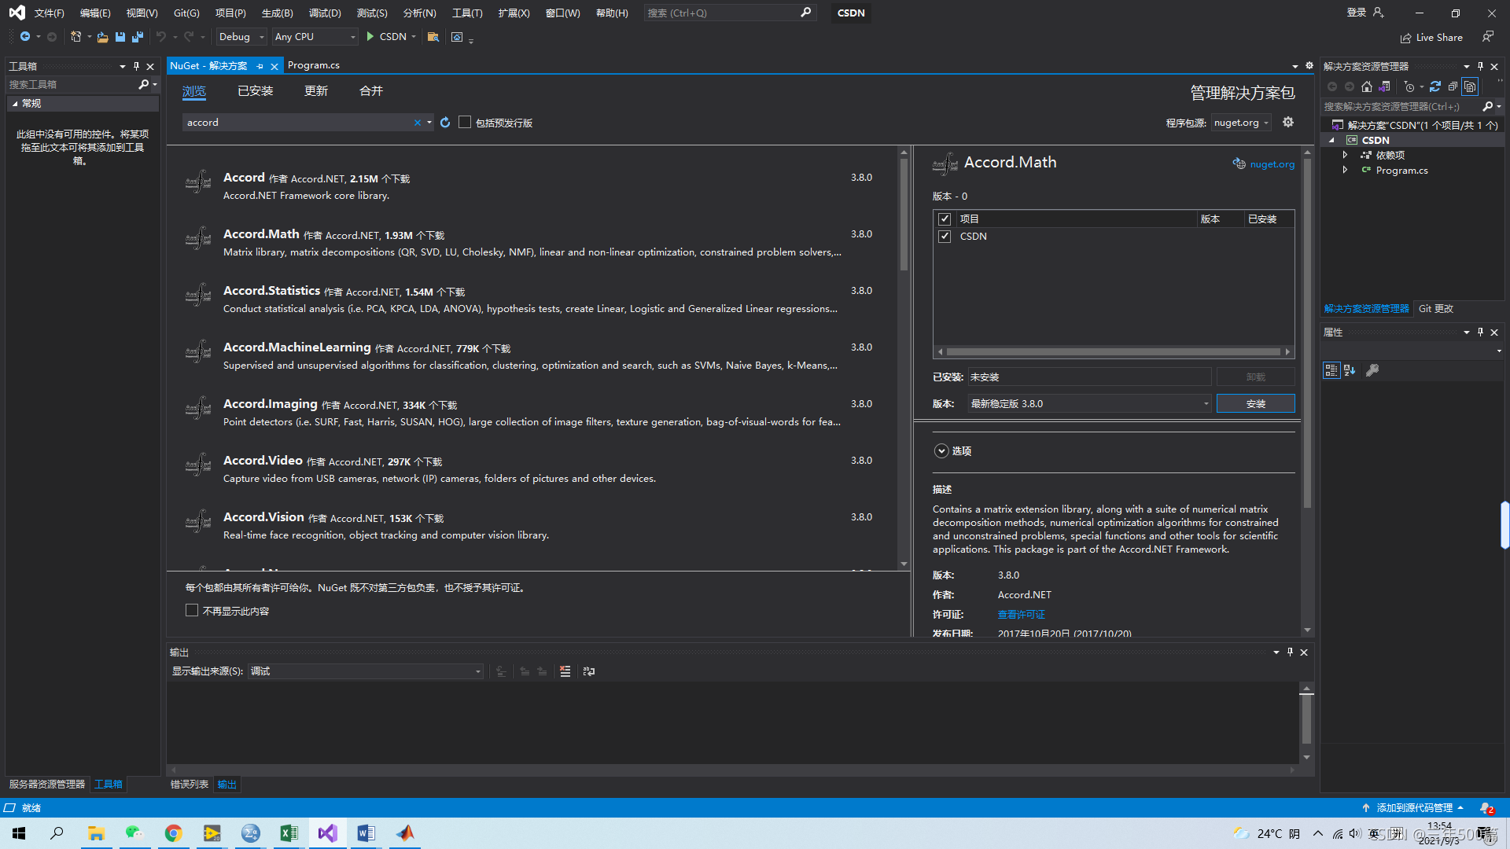Image resolution: width=1510 pixels, height=849 pixels.
Task: Refresh the NuGet package search results
Action: (x=445, y=123)
